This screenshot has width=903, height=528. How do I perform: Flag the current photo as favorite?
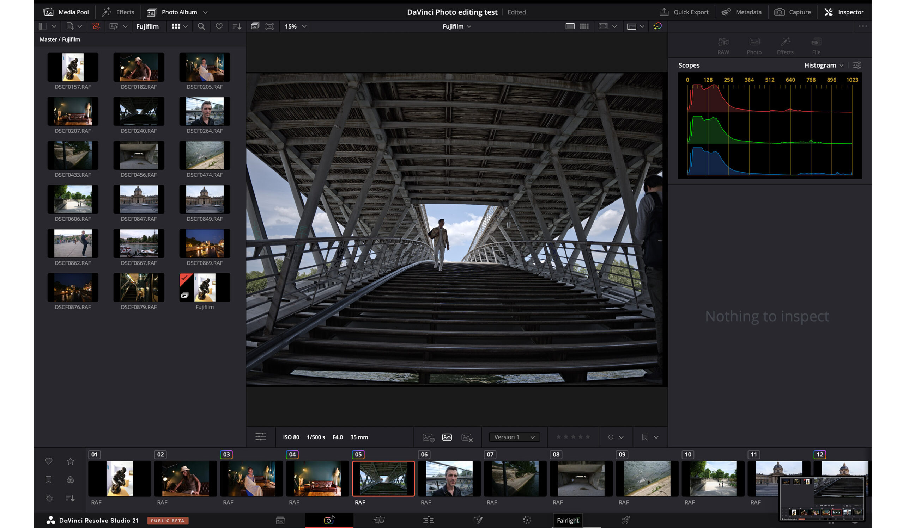tap(429, 437)
